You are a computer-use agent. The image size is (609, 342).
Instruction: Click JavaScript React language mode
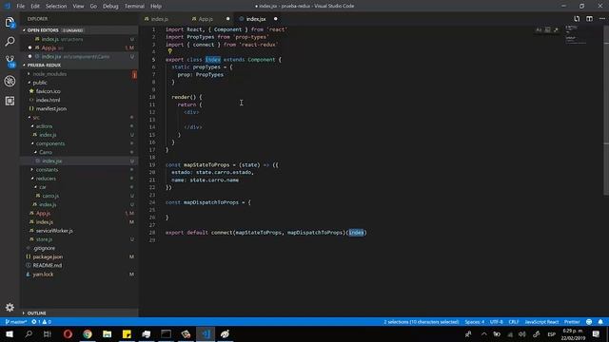[x=541, y=322]
